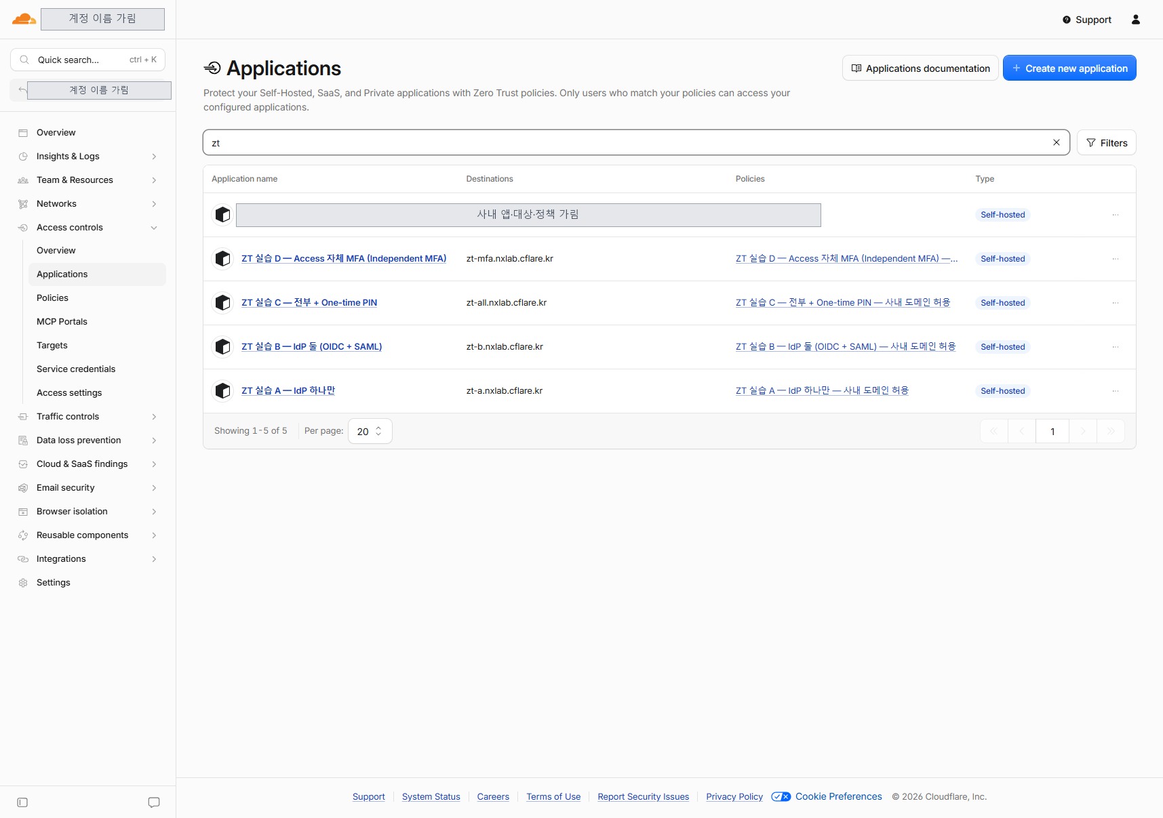Image resolution: width=1163 pixels, height=818 pixels.
Task: Expand the Email security section
Action: click(x=88, y=488)
